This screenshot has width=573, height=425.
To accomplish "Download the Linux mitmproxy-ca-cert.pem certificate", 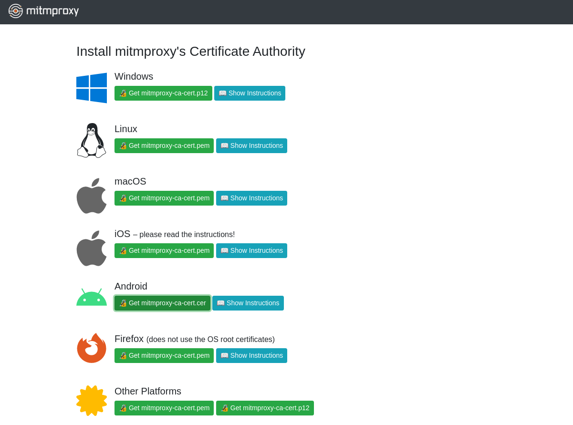I will pos(164,146).
